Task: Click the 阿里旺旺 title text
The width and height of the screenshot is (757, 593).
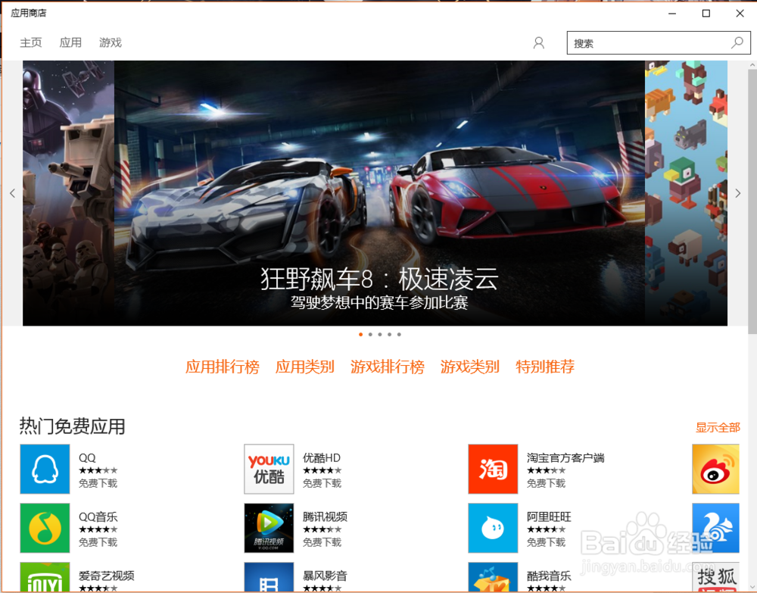Action: (x=549, y=517)
